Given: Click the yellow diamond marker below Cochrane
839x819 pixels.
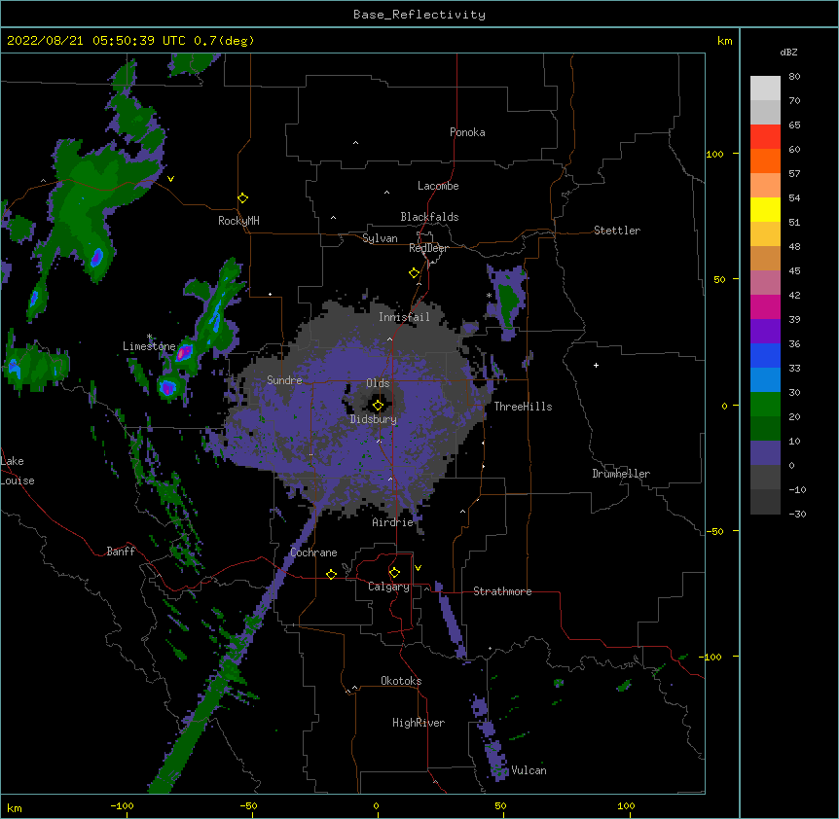Looking at the screenshot, I should [331, 574].
